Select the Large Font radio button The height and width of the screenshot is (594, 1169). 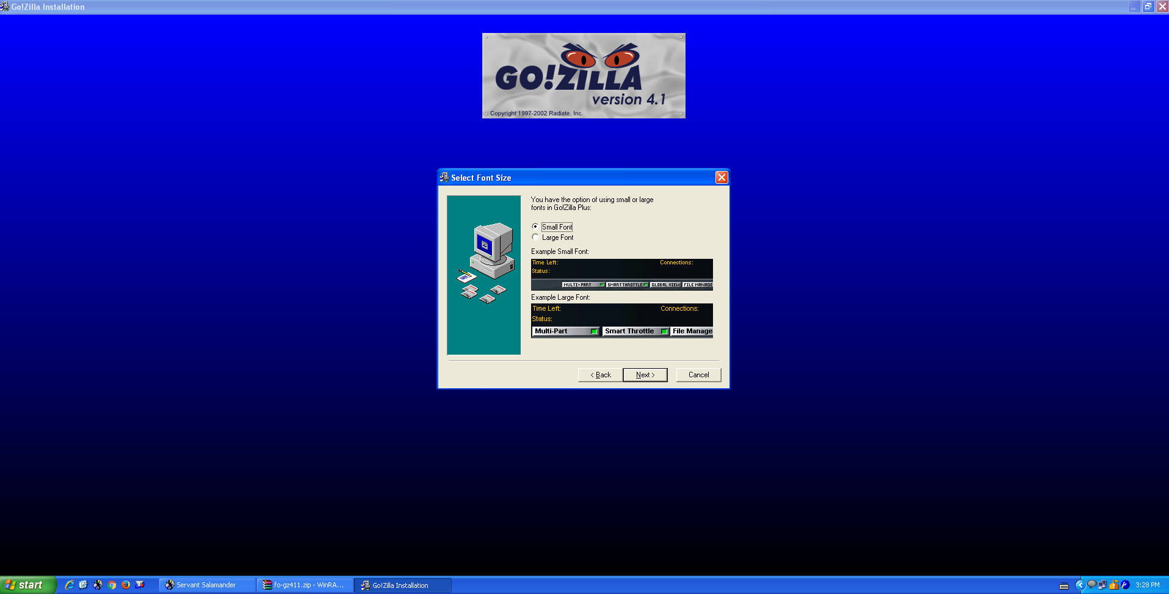pos(535,237)
